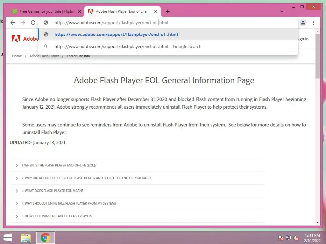Click the Chrome icon on the taskbar
Screen dimensions: 326x244
[x=46, y=238]
